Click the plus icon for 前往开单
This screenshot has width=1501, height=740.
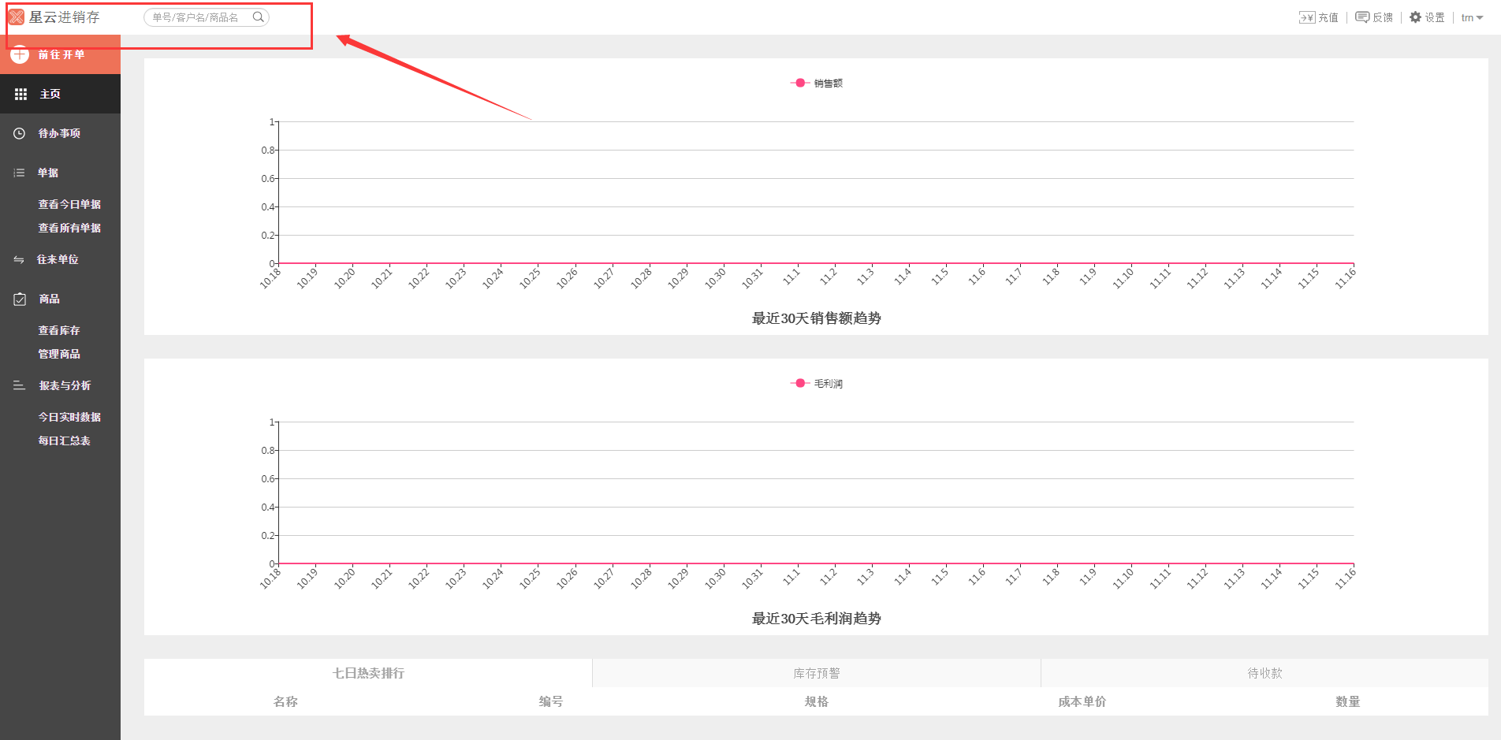20,54
